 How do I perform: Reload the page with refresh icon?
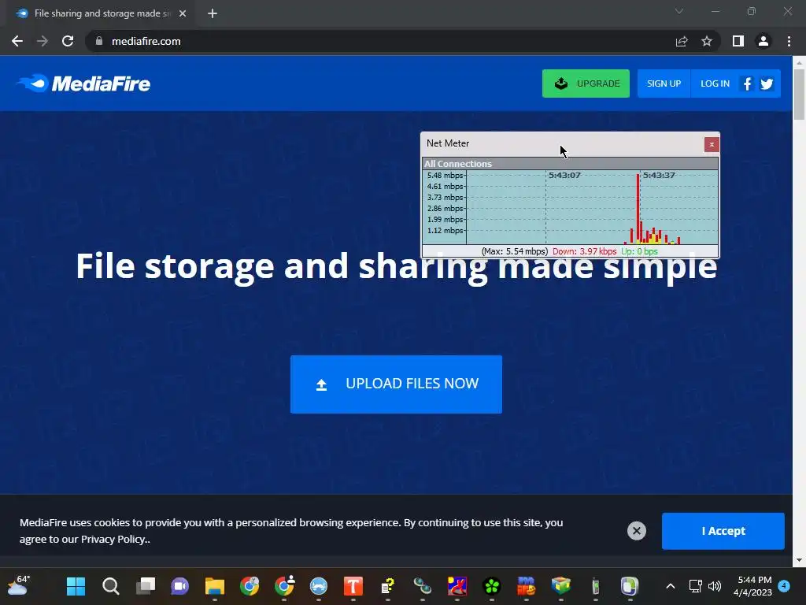pos(68,41)
